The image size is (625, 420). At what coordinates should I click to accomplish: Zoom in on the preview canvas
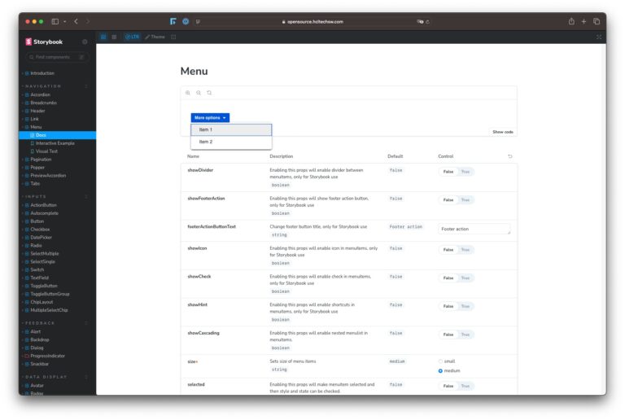coord(188,93)
